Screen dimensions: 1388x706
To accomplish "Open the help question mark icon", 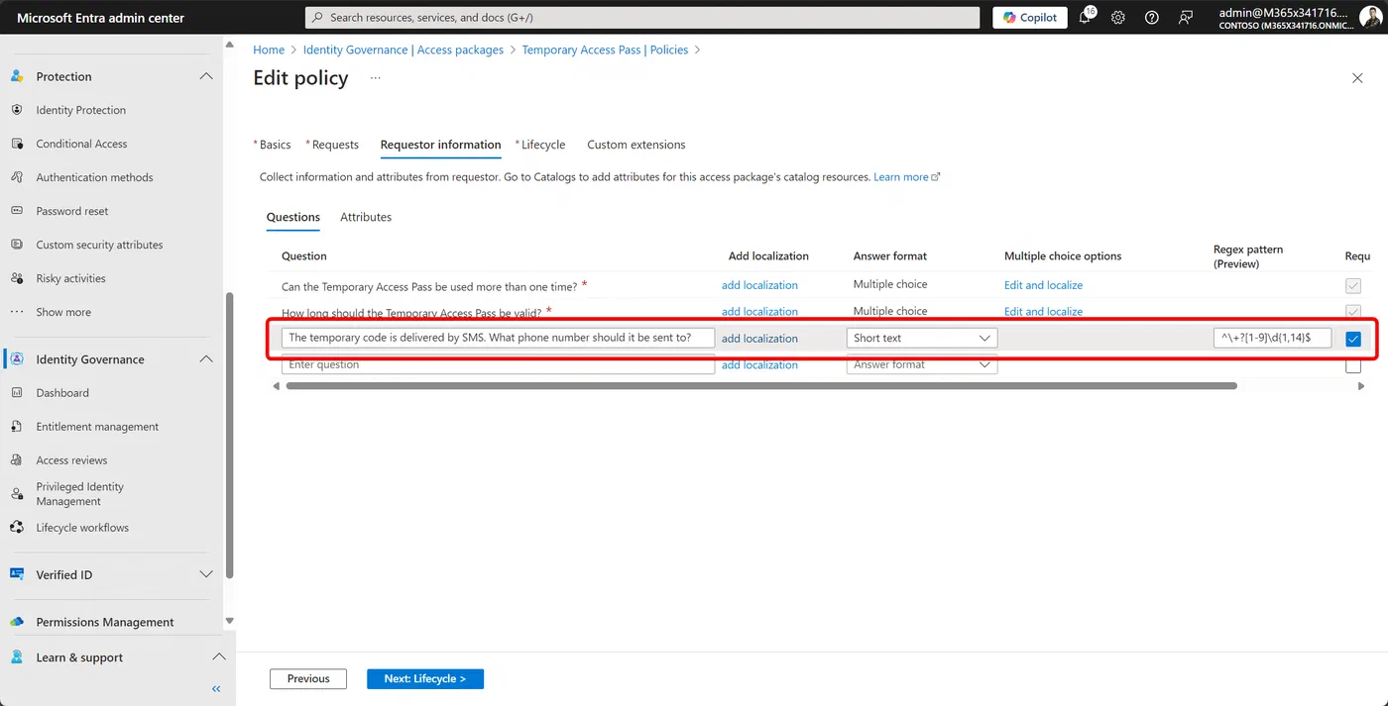I will (x=1151, y=17).
